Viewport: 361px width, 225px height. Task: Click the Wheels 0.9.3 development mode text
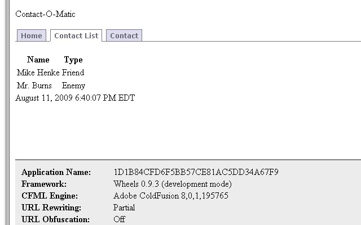[173, 184]
